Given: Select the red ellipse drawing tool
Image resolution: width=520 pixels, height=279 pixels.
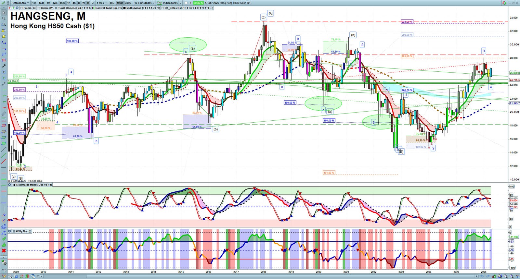Looking at the screenshot, I should click(x=4, y=126).
